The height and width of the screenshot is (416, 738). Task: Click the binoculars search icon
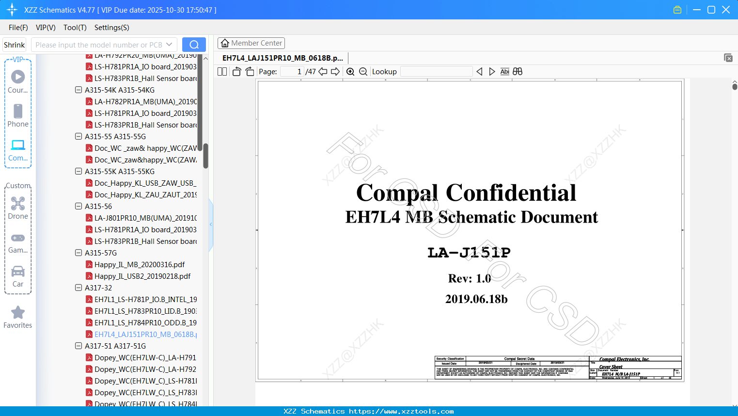(518, 72)
